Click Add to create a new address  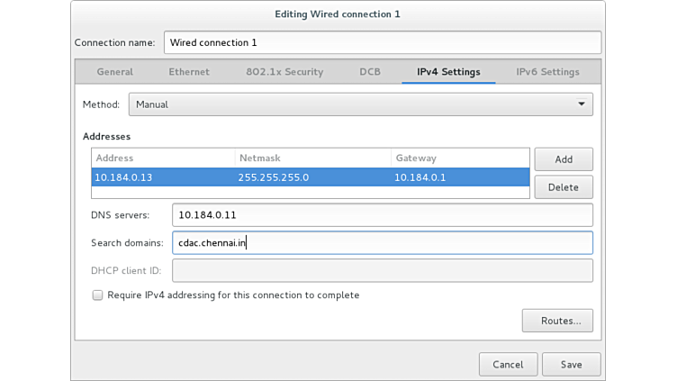click(564, 159)
